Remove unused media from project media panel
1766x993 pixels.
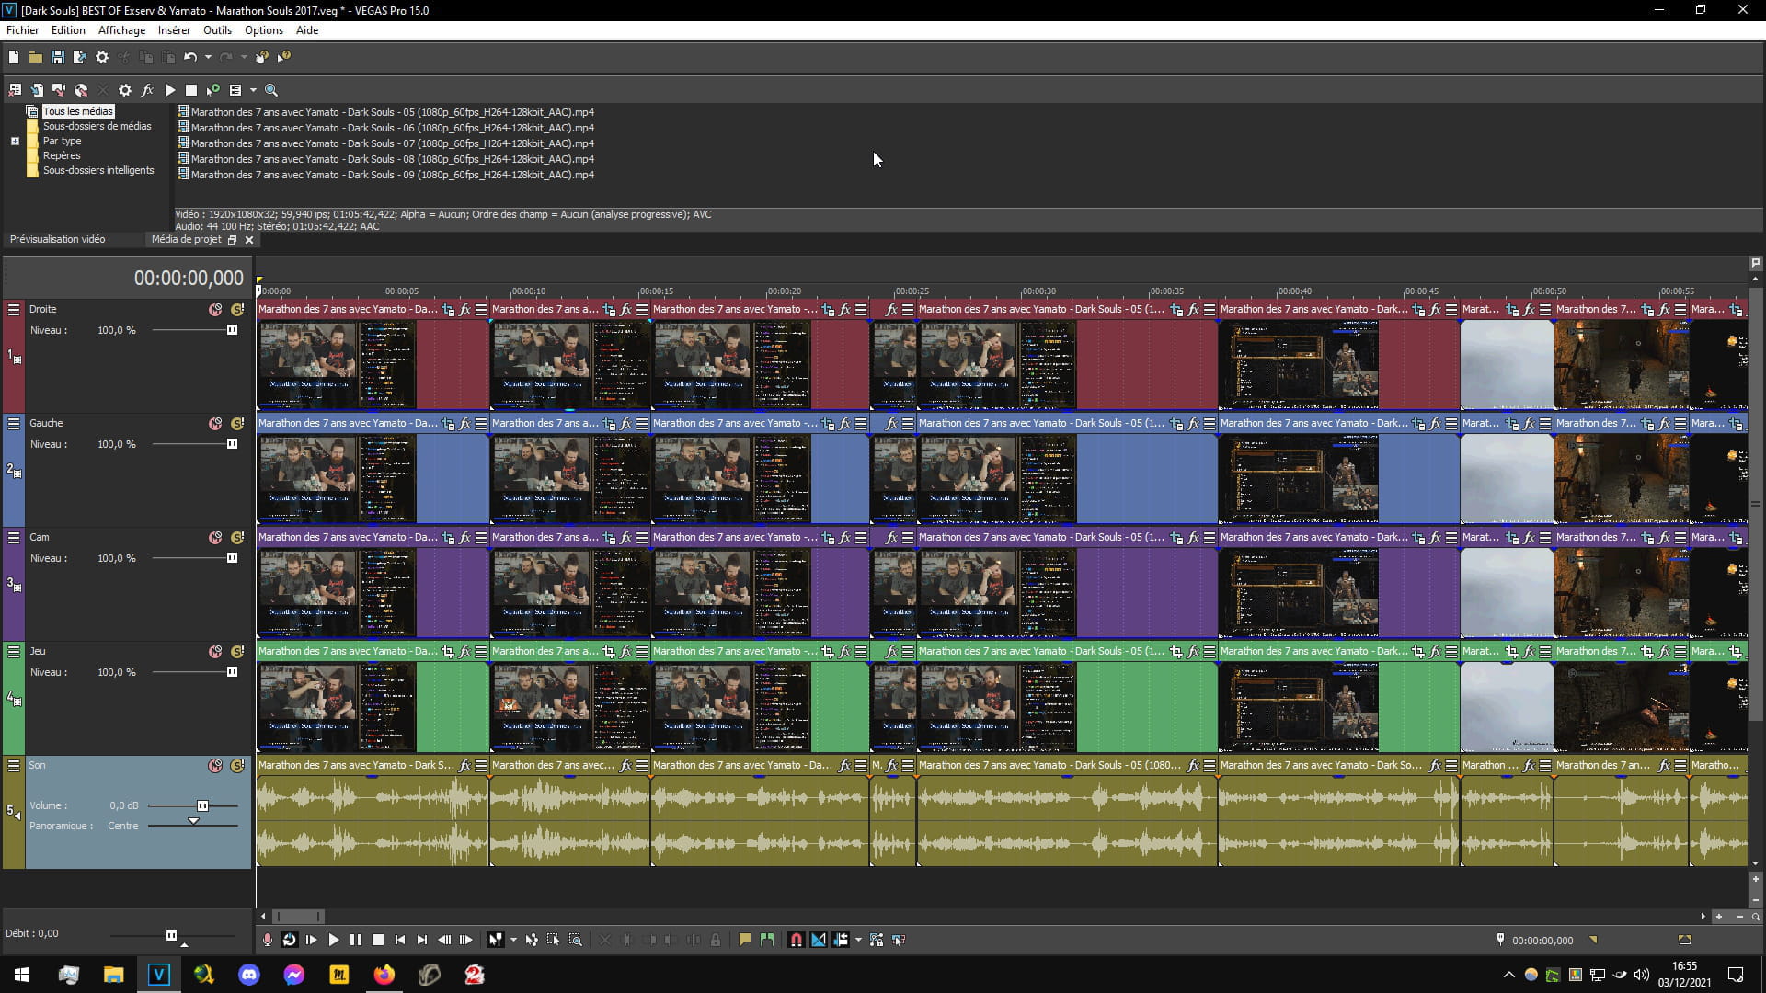[15, 90]
